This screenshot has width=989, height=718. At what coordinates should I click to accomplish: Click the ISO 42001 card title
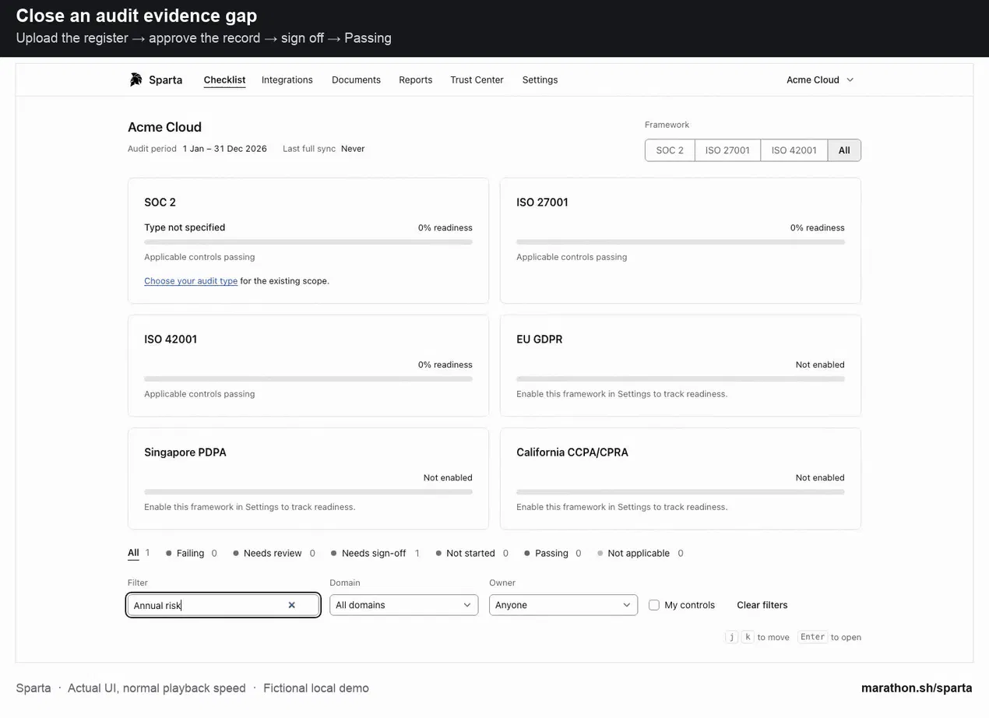pyautogui.click(x=171, y=339)
